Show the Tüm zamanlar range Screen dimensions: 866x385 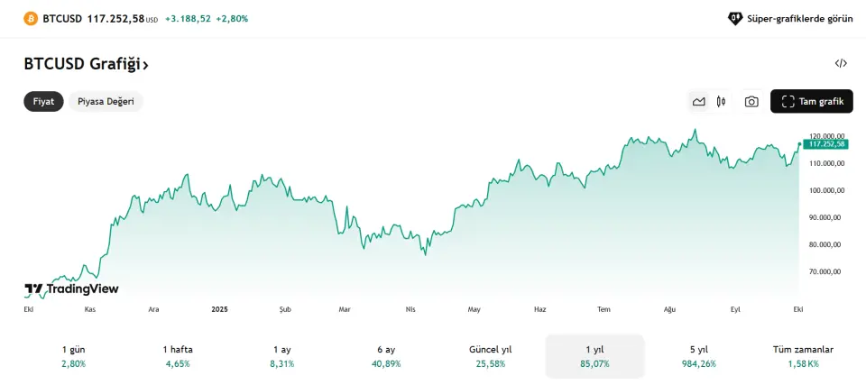[803, 355]
